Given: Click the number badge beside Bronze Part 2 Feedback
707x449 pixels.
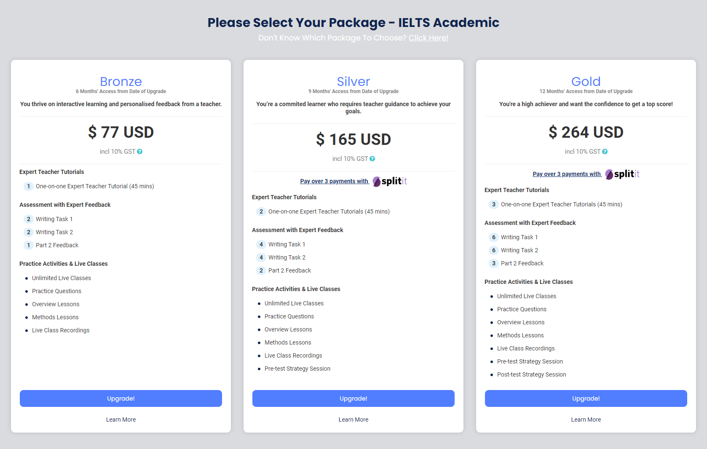Looking at the screenshot, I should 29,245.
